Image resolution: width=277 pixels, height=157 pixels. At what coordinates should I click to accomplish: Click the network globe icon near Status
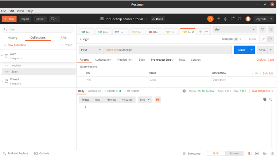coord(184,91)
